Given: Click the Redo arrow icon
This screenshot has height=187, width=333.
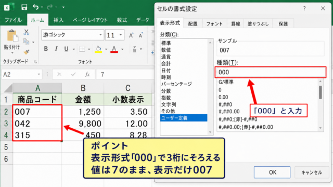Looking at the screenshot, I should click(x=50, y=7).
